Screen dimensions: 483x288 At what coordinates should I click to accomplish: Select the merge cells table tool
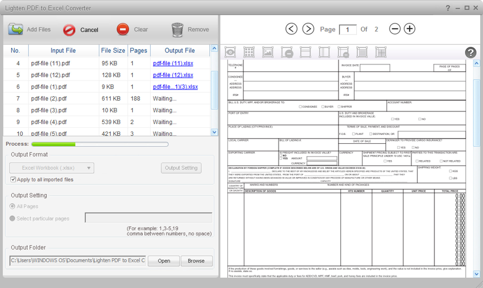(381, 52)
